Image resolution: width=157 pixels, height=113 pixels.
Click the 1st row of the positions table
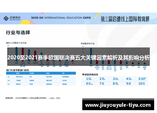(x=41, y=77)
